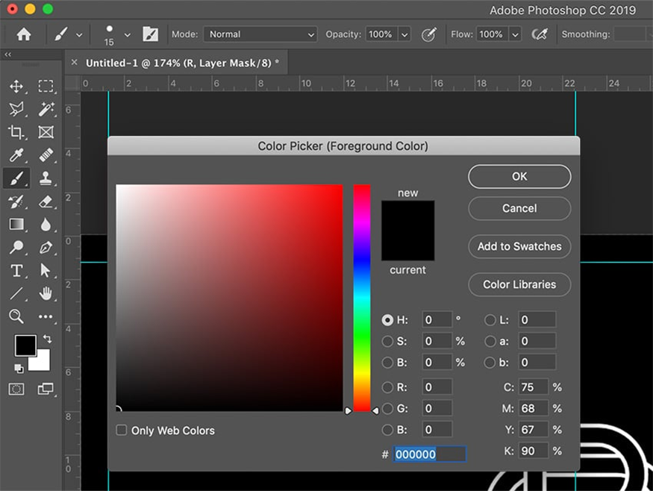Screen dimensions: 653x491
Task: Select the Hand tool
Action: point(46,293)
